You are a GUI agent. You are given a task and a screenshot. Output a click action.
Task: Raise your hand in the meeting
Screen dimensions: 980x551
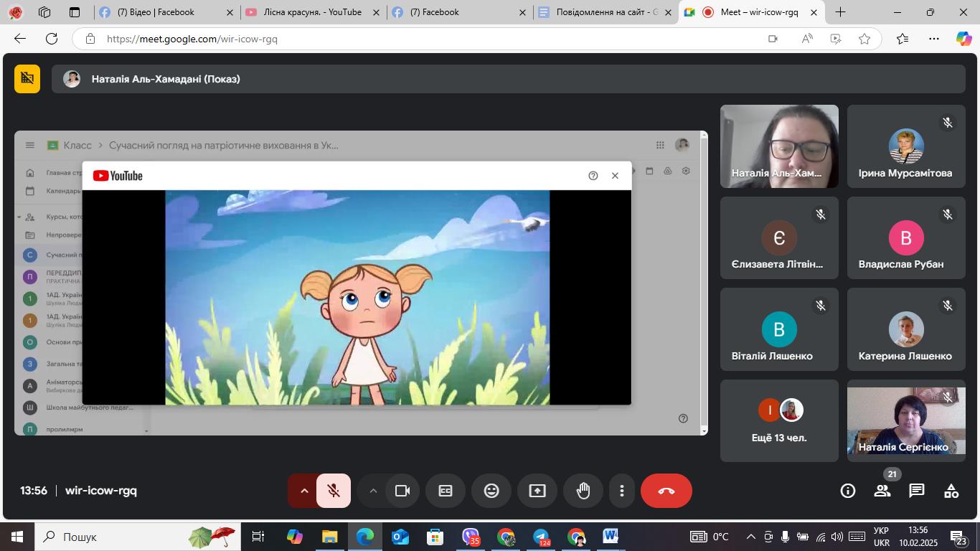[x=583, y=491]
